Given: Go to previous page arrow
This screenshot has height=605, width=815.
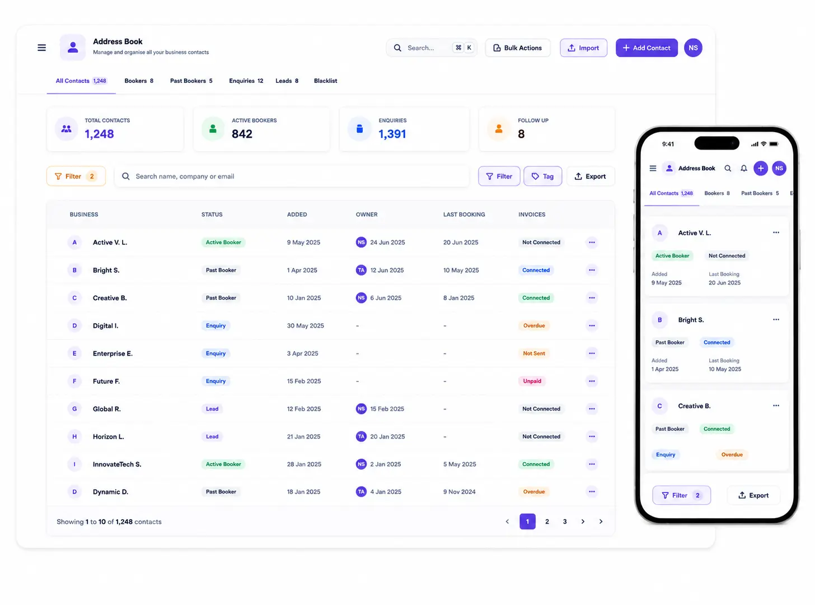Looking at the screenshot, I should 507,522.
